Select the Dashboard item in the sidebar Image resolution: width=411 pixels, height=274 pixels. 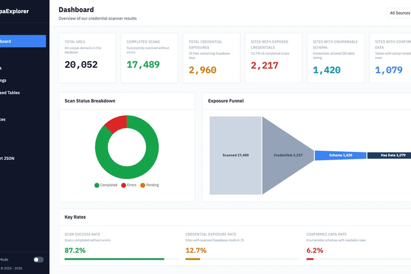23,41
